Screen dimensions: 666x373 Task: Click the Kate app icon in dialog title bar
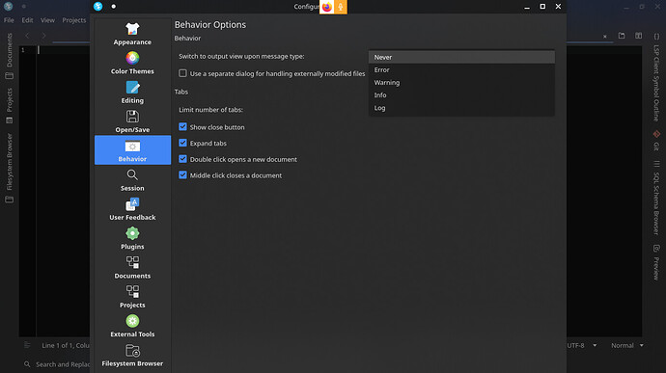coord(98,7)
